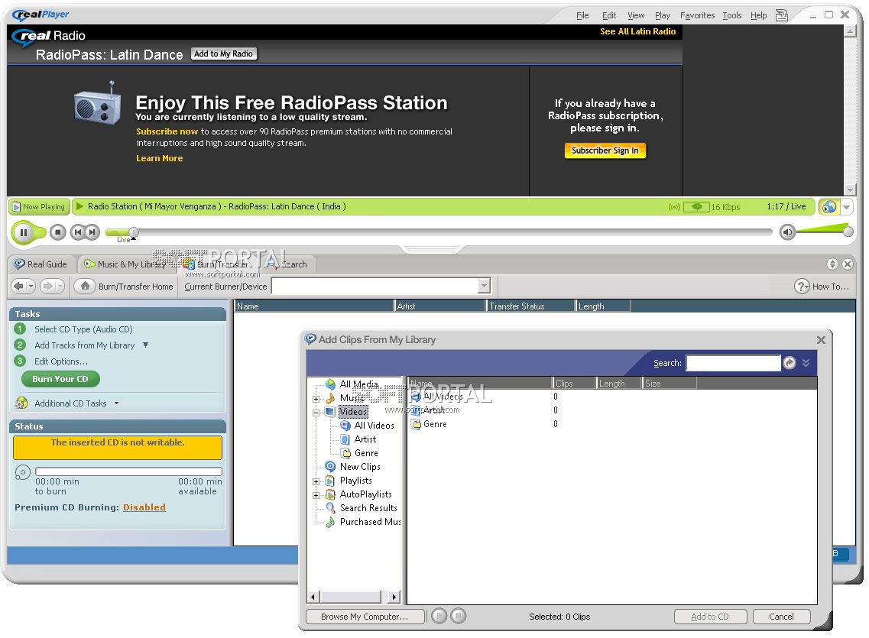The image size is (869, 638).
Task: Click the Add to CD button
Action: pos(710,617)
